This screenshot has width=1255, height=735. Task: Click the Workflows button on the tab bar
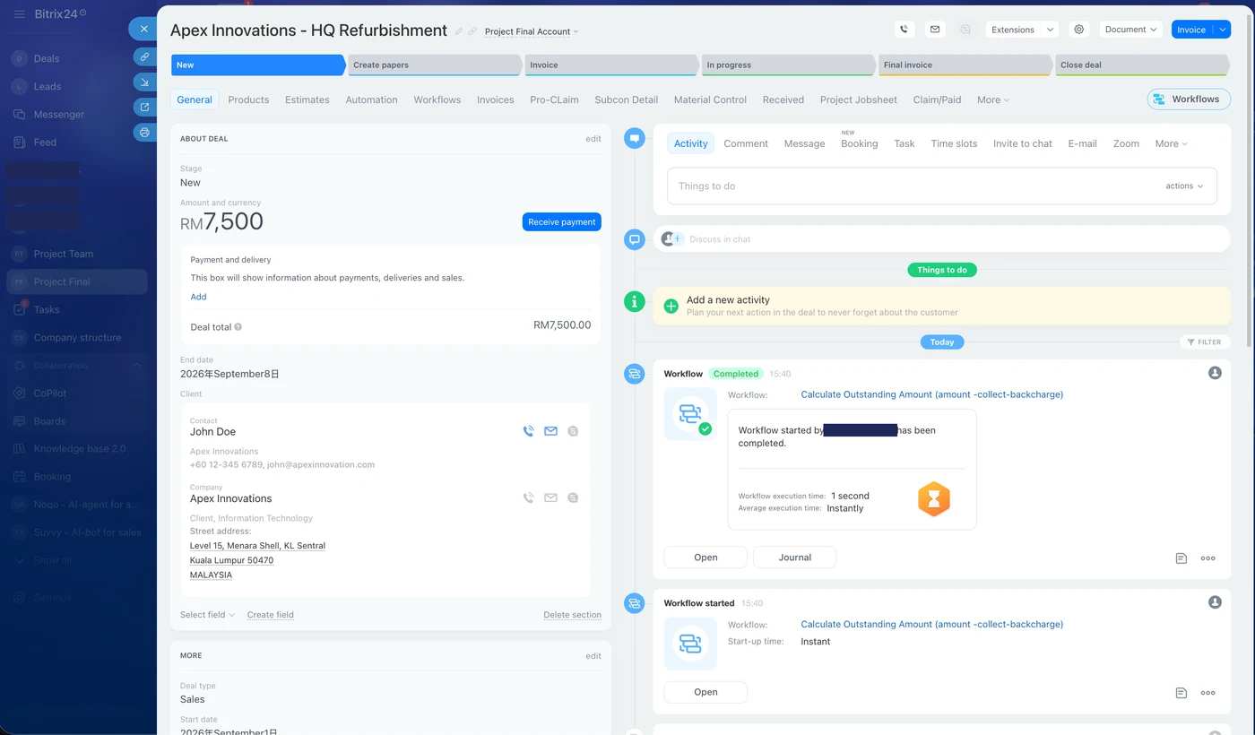(1189, 99)
